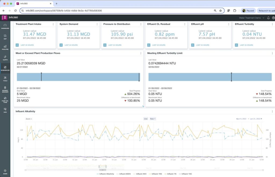Expand the Water Treatment Demo workspace selector

pyautogui.click(x=251, y=18)
